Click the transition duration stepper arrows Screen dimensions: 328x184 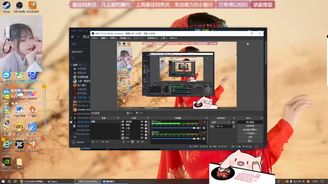click(x=234, y=126)
